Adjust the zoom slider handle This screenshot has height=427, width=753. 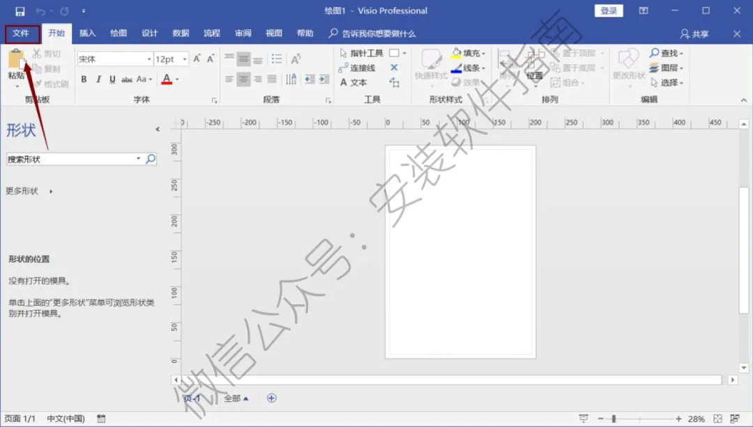click(614, 419)
